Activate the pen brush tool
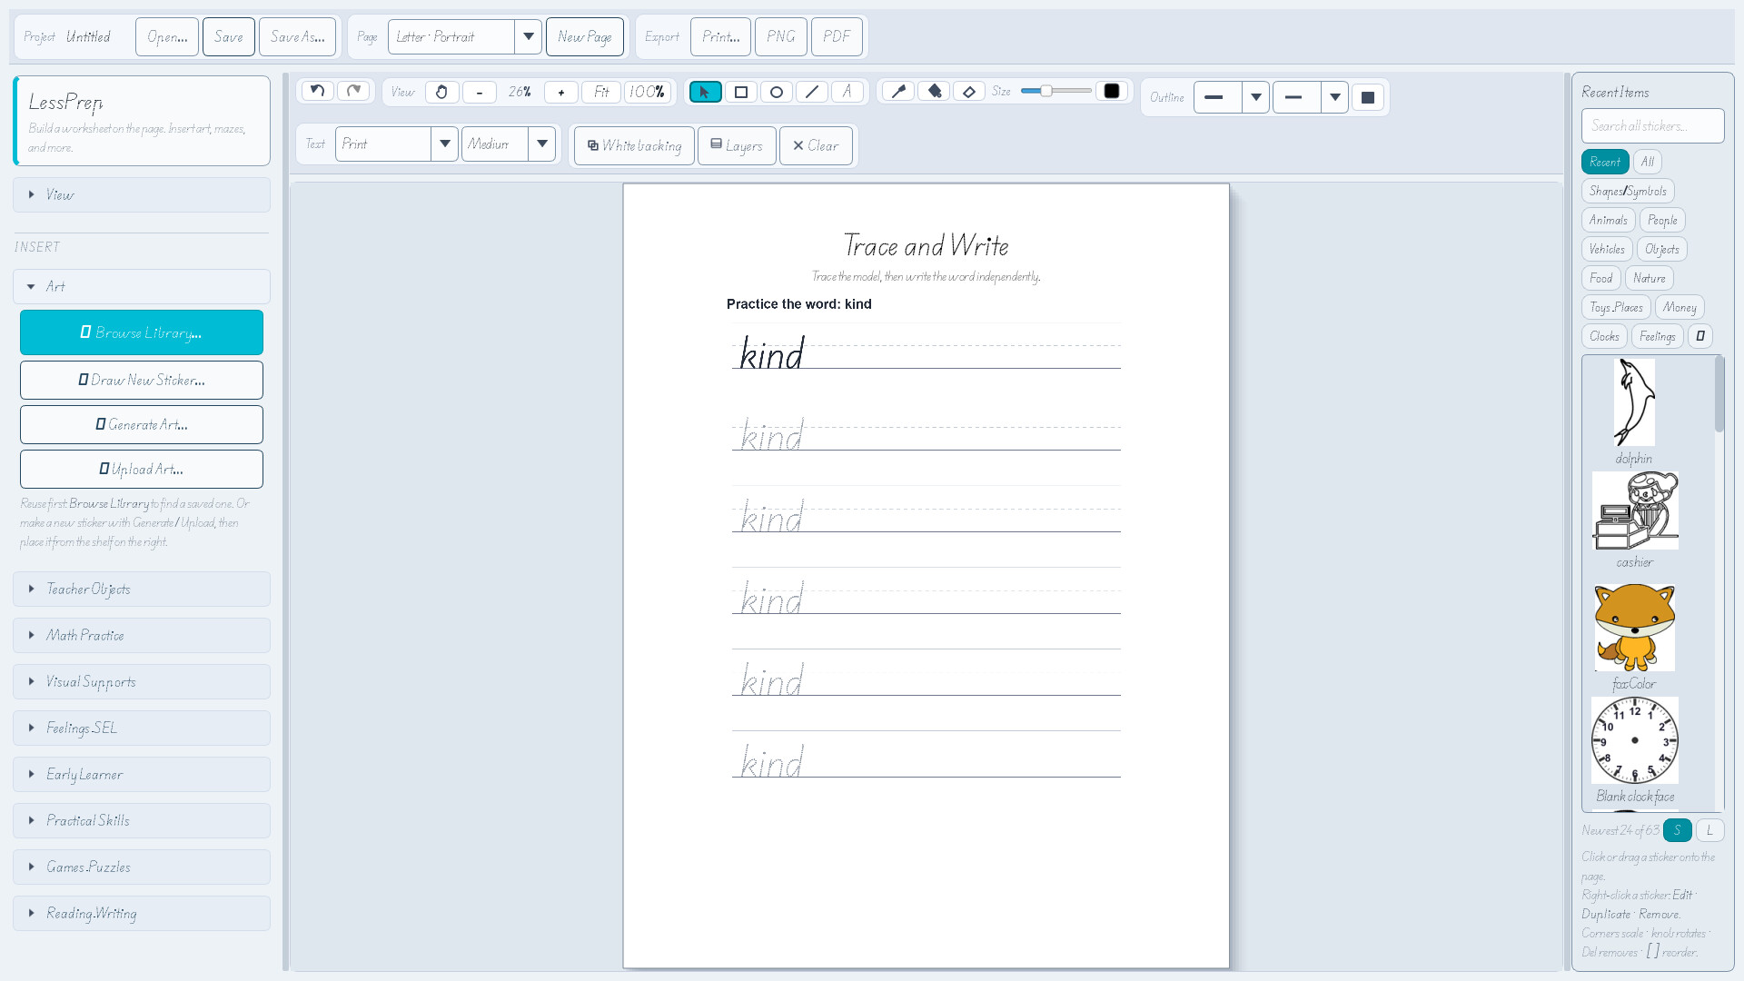Image resolution: width=1744 pixels, height=981 pixels. tap(898, 91)
